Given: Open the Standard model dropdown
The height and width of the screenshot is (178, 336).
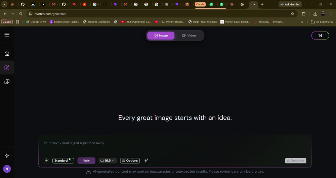Looking at the screenshot, I should [63, 161].
